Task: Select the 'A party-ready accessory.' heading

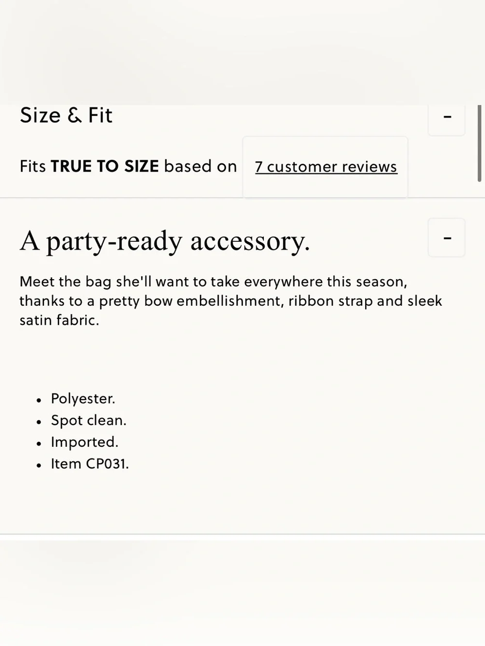Action: click(x=164, y=241)
